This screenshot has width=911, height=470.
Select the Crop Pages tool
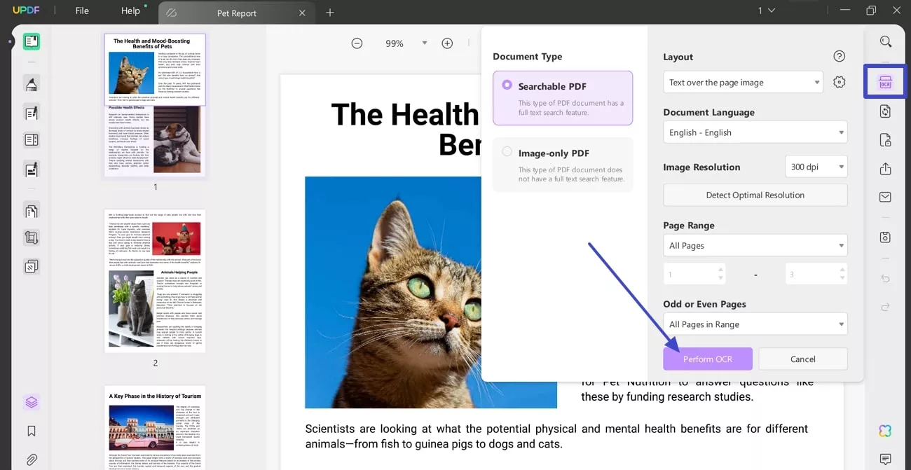click(32, 238)
